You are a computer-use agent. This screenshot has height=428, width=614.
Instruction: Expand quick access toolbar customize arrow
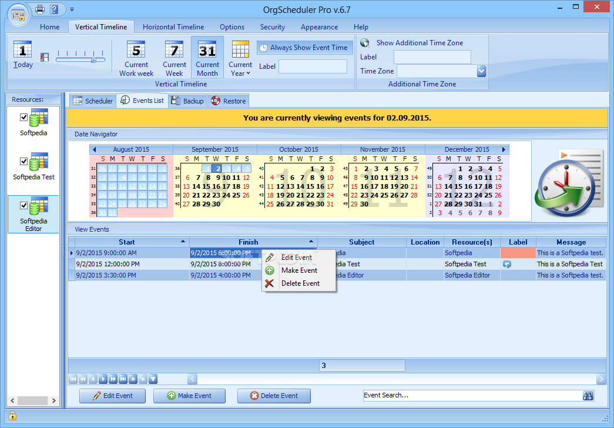point(72,9)
